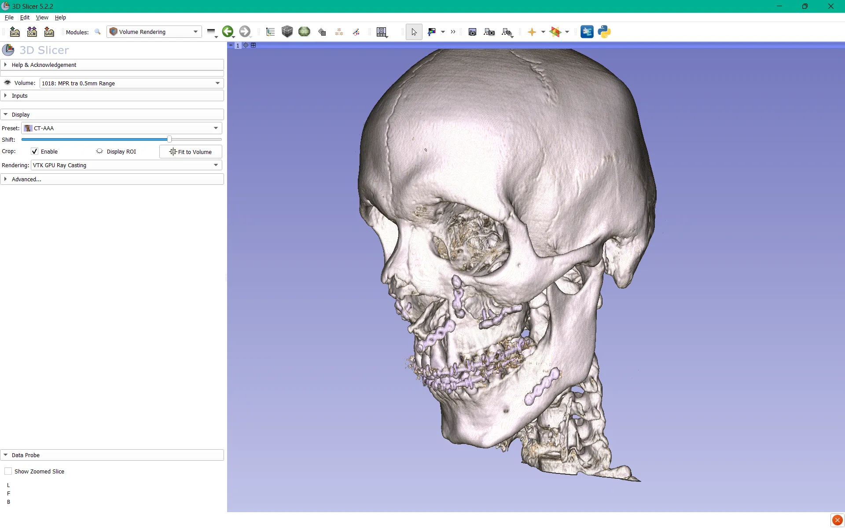
Task: Toggle the Crop Enable checkbox
Action: click(34, 151)
